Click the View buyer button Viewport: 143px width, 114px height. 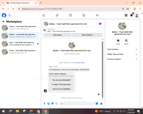pyautogui.click(x=57, y=35)
